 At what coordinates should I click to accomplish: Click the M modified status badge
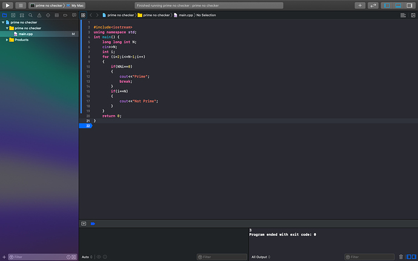[x=73, y=34]
